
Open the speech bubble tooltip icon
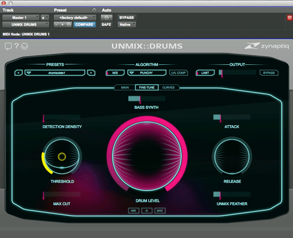pyautogui.click(x=8, y=46)
